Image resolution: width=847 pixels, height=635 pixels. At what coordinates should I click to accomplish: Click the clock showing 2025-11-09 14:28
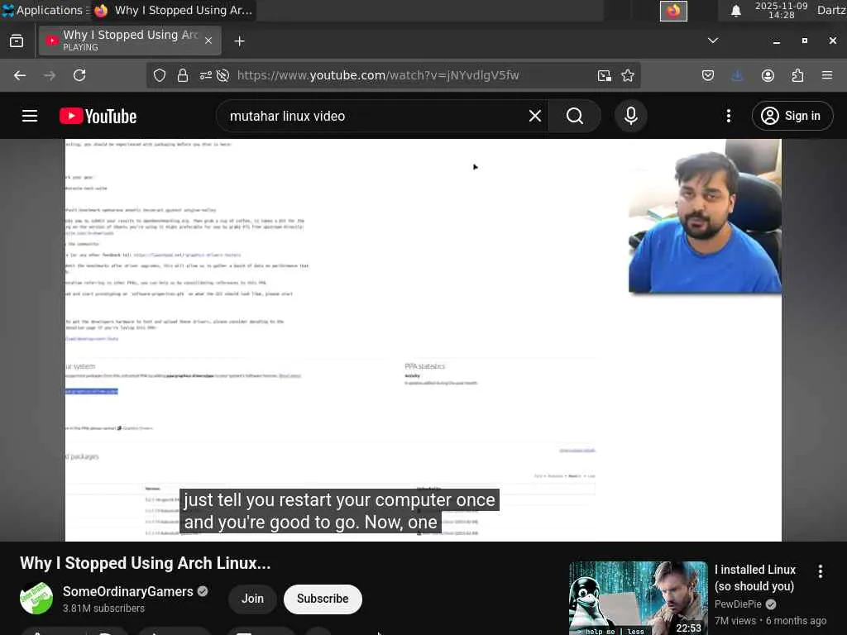pyautogui.click(x=781, y=10)
